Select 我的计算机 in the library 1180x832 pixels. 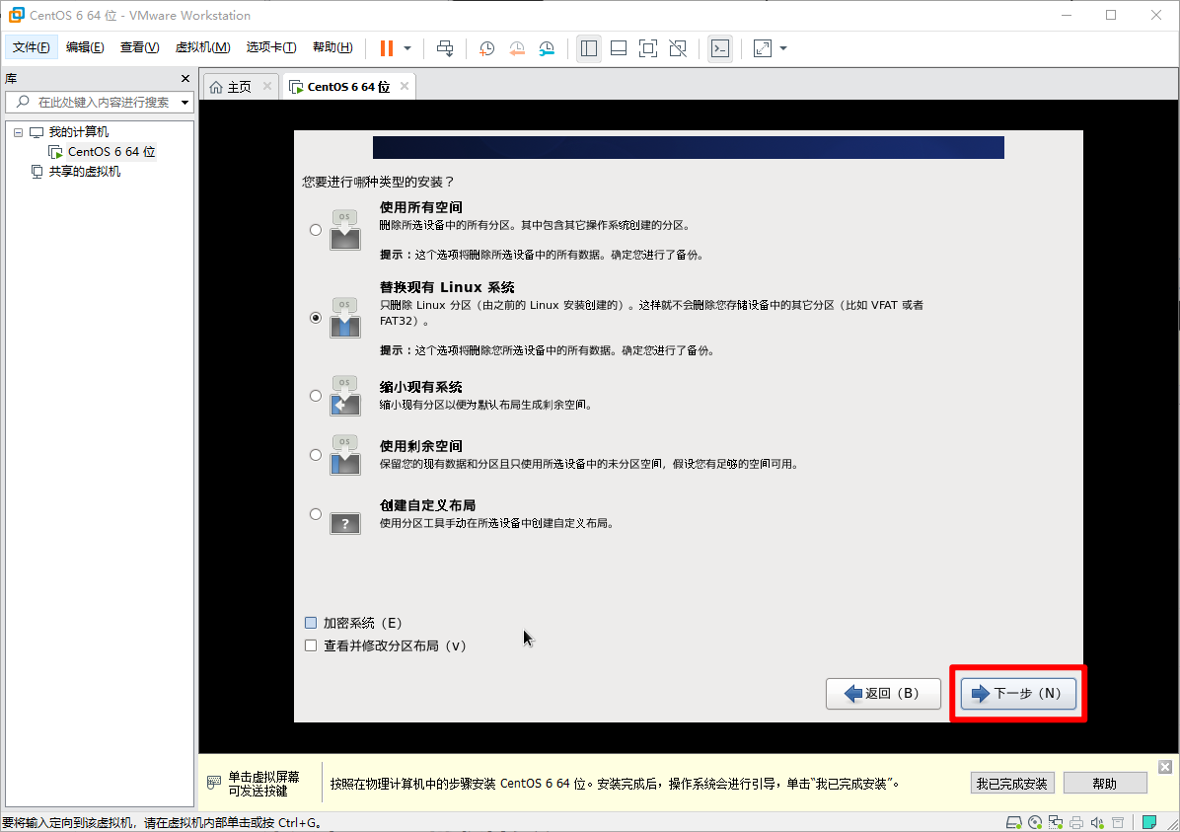[x=78, y=132]
